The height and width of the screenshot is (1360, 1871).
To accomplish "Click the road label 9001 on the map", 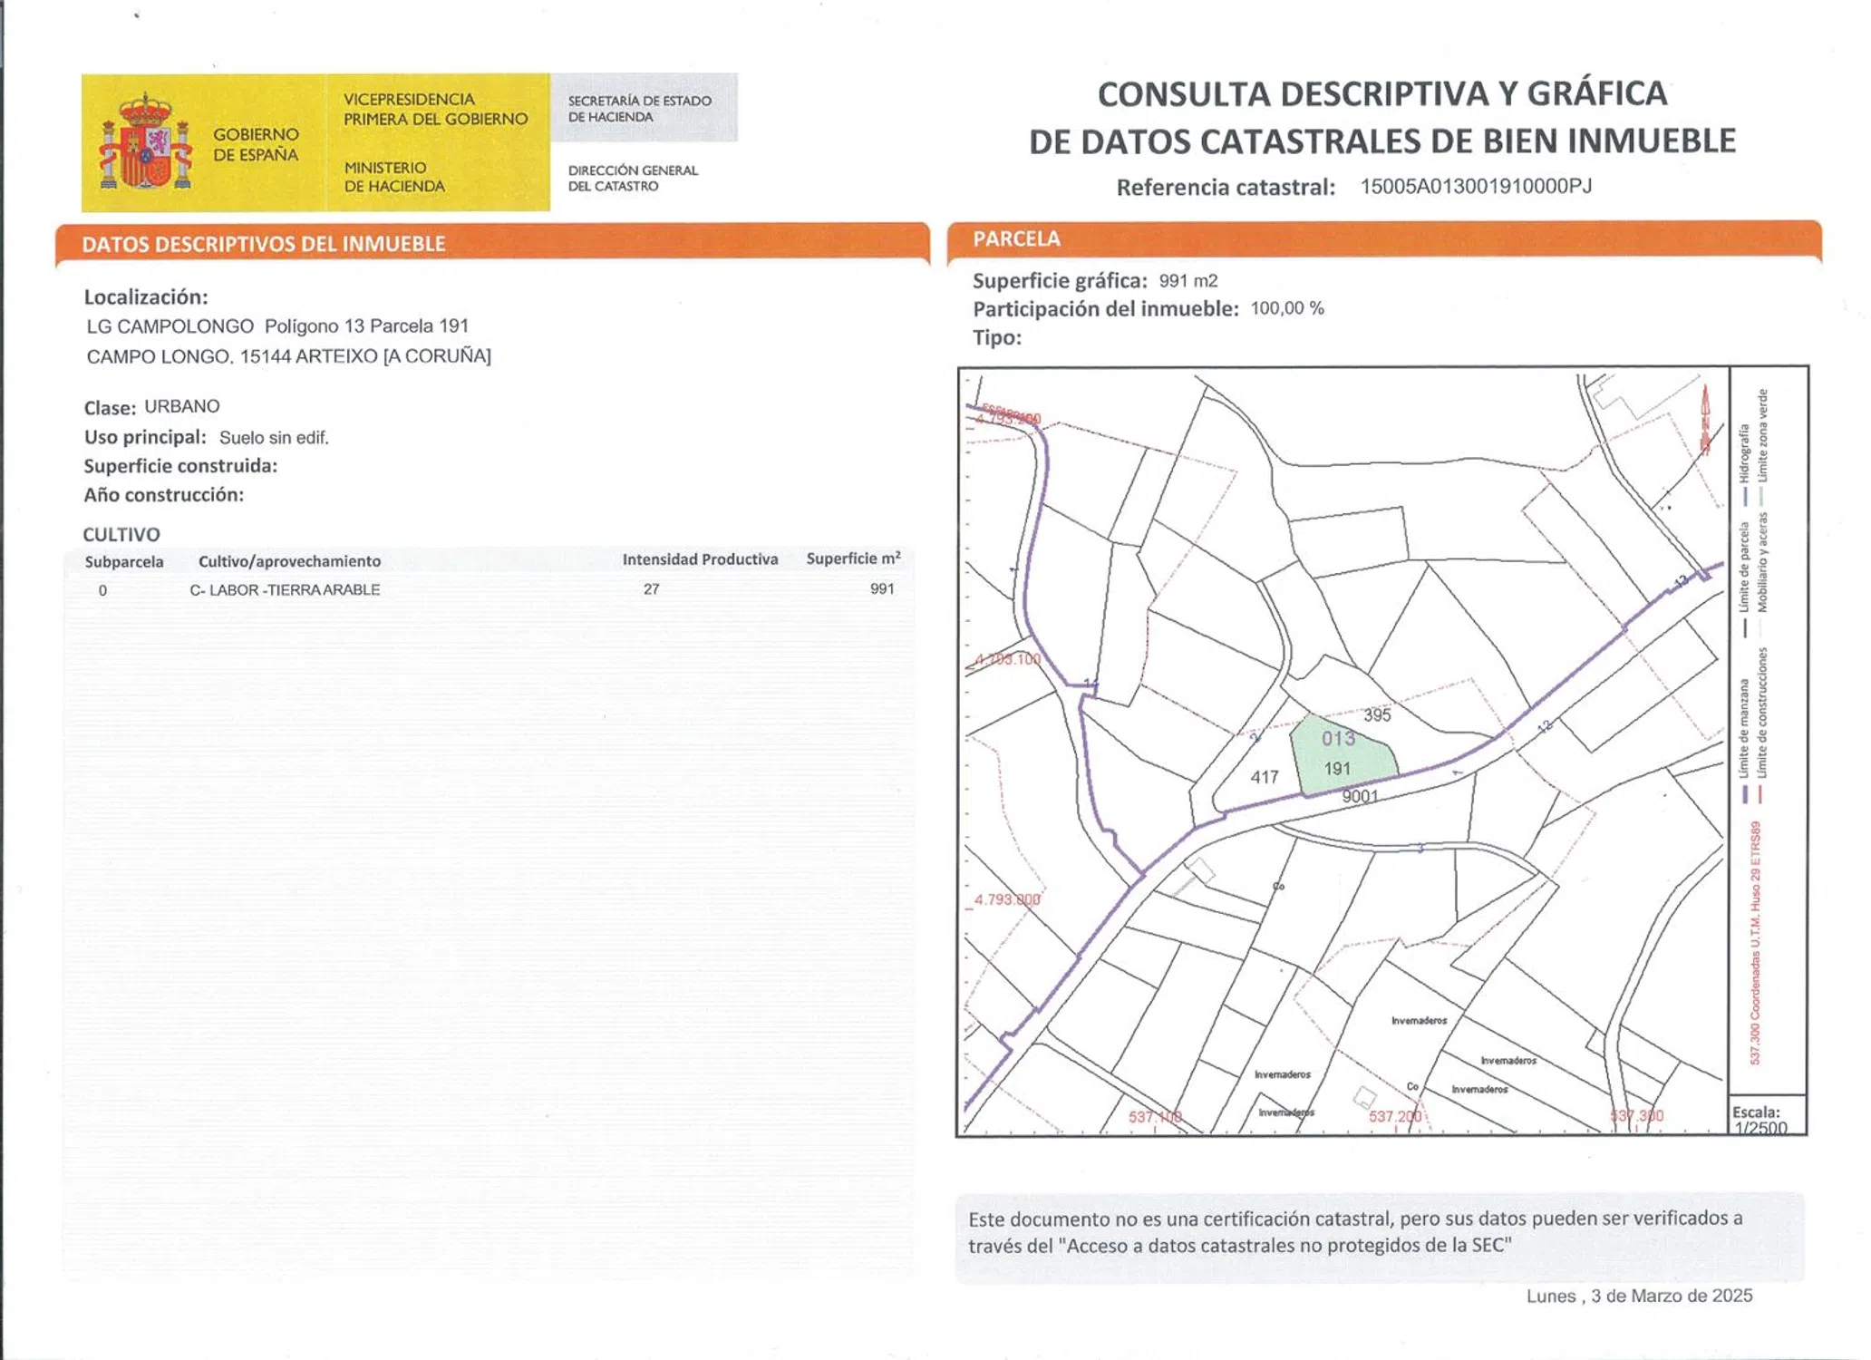I will 1360,797.
